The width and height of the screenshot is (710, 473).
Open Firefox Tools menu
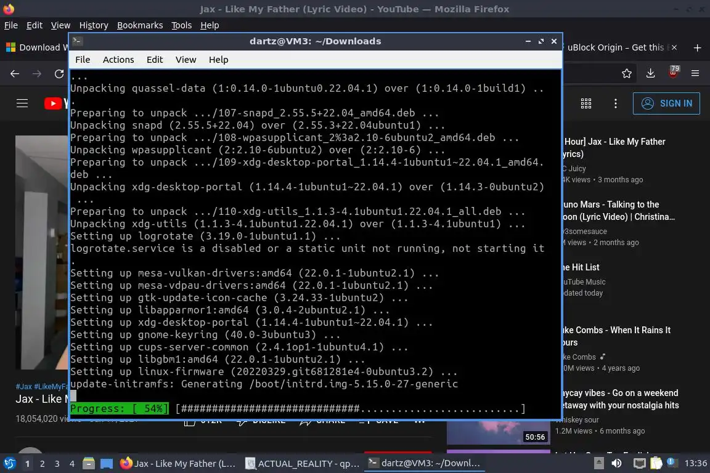coord(182,25)
